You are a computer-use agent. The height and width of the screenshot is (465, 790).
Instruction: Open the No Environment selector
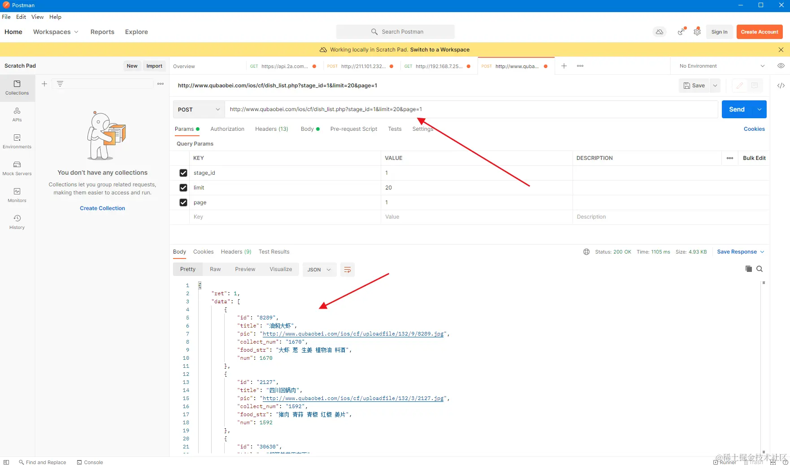tap(722, 66)
